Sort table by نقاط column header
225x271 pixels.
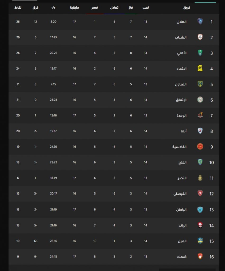click(18, 8)
